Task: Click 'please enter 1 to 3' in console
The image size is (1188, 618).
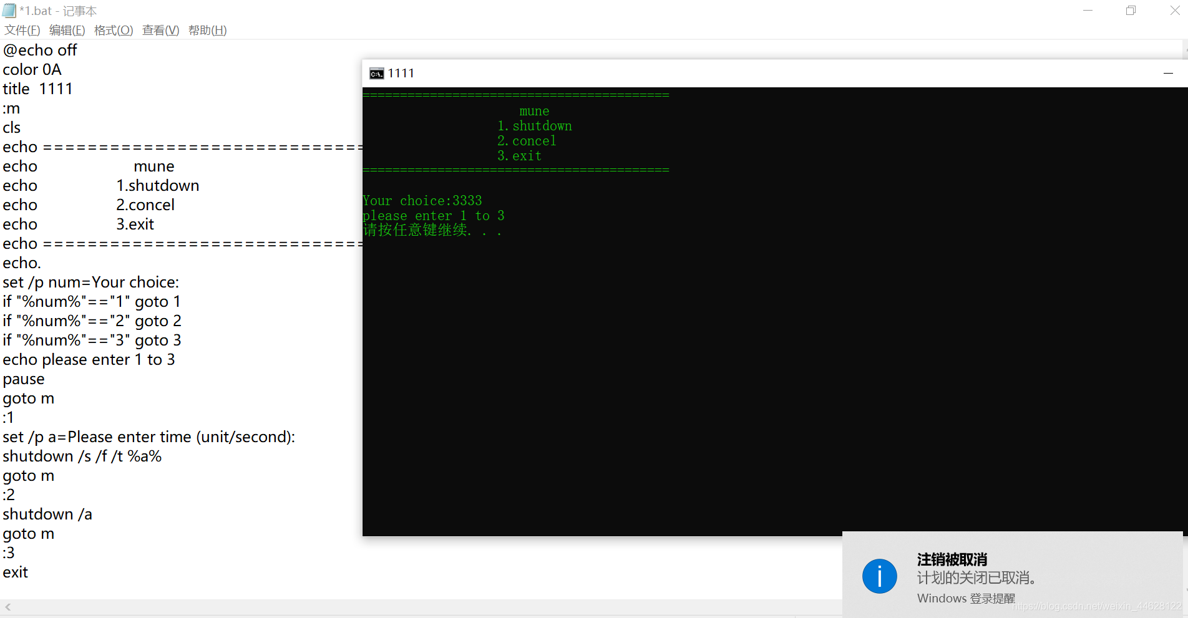Action: click(x=434, y=216)
